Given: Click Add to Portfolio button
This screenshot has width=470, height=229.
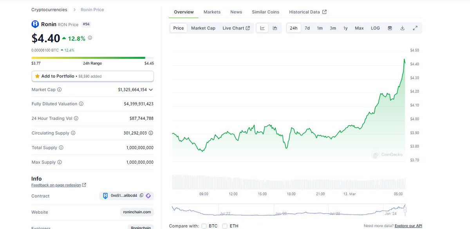Looking at the screenshot, I should [92, 76].
